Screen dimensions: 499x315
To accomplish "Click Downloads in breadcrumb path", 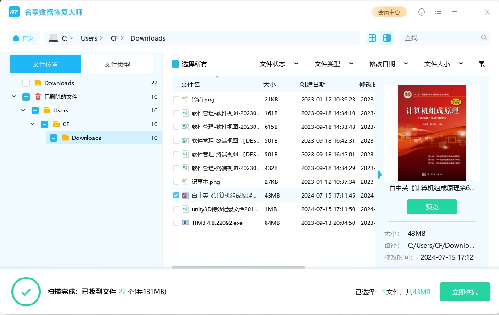I will point(148,38).
